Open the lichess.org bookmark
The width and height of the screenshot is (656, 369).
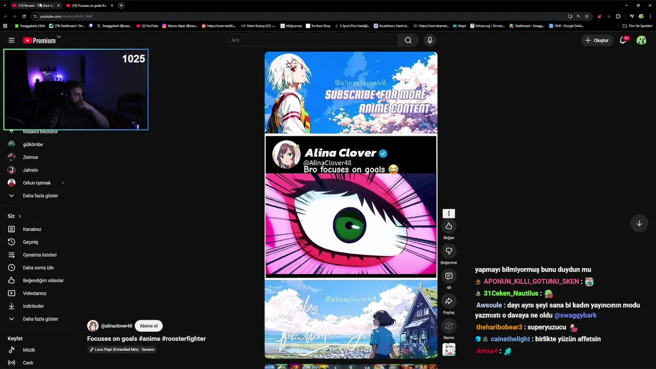487,26
